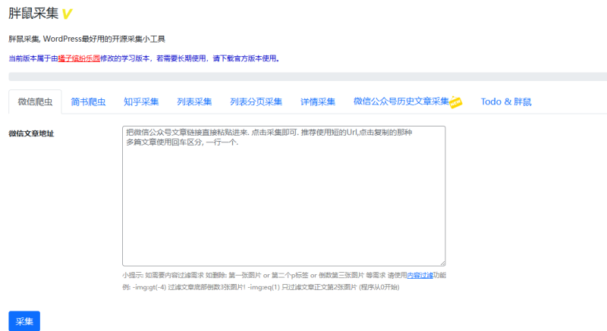Viewport: 607px width, 331px height.
Task: Switch to the 微信爬虫 tab
Action: (35, 102)
